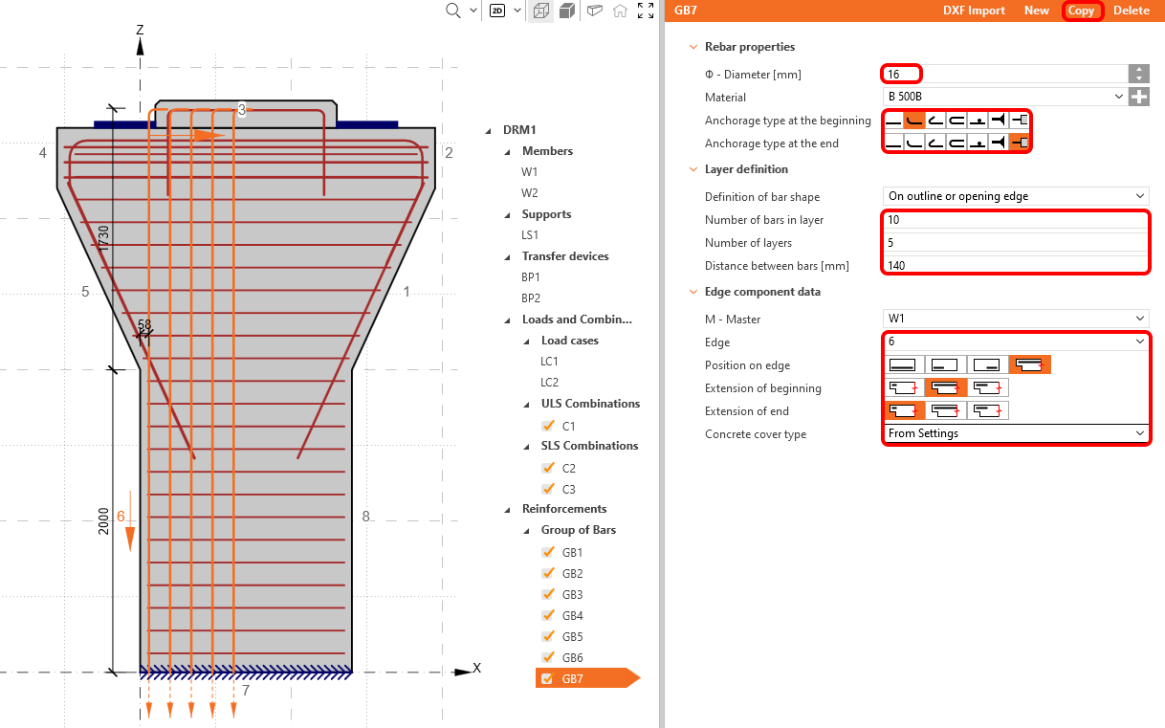The height and width of the screenshot is (728, 1165).
Task: Switch to solid cube view
Action: [567, 11]
